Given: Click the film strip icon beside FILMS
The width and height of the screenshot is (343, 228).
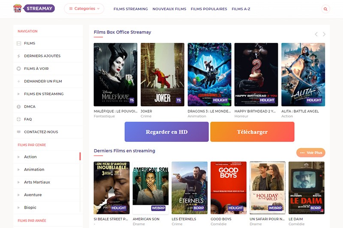Looking at the screenshot, I should (x=19, y=43).
